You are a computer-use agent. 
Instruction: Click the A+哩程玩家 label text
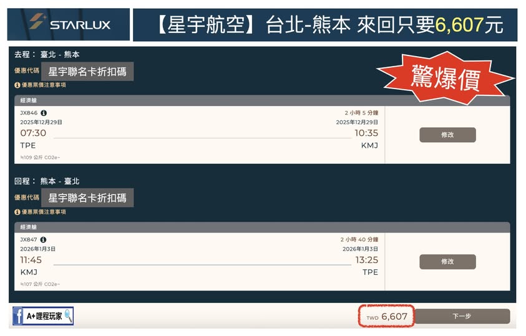(44, 317)
